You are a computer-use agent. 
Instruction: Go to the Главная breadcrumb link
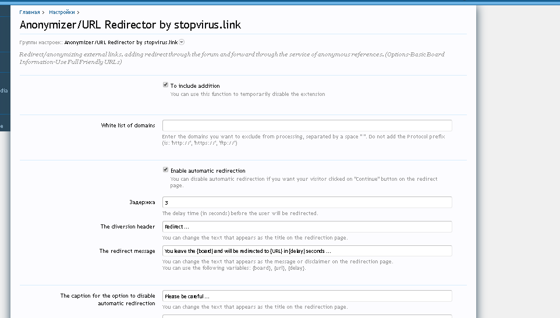coord(30,12)
